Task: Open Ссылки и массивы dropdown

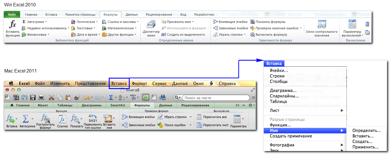Action: (x=120, y=22)
